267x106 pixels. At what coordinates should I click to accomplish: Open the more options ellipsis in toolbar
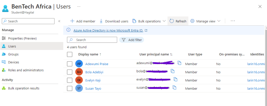tap(233, 21)
